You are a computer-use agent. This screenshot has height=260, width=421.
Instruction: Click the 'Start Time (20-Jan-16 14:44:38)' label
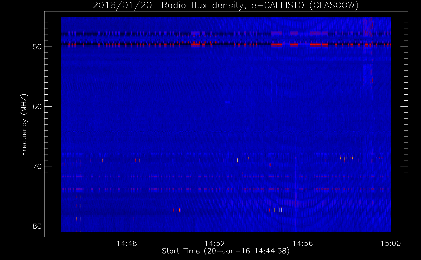[226, 251]
